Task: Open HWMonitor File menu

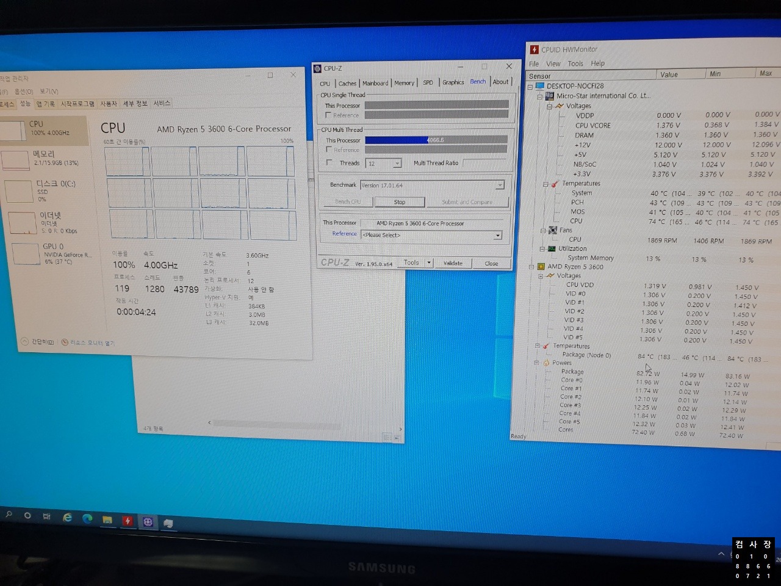Action: point(534,63)
